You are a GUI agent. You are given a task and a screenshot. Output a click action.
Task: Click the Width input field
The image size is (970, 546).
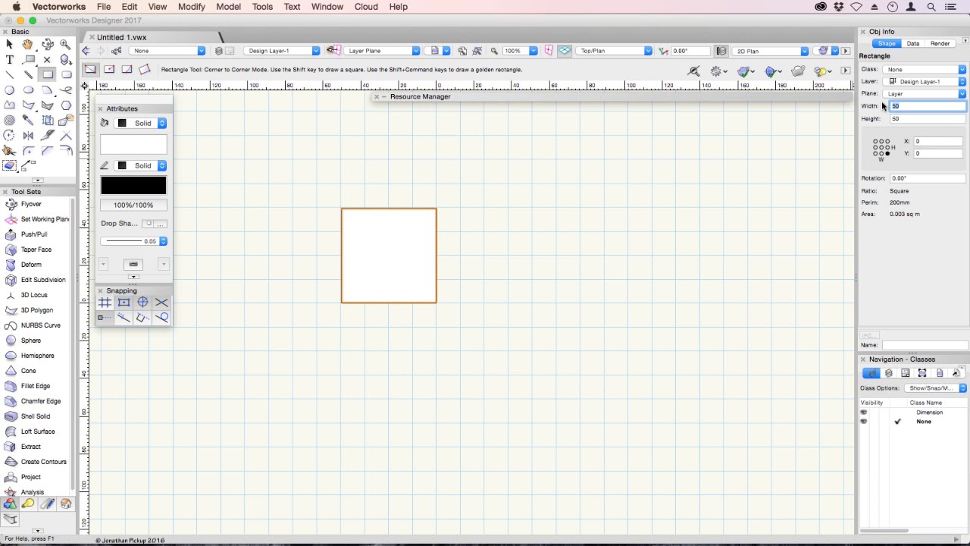tap(928, 106)
